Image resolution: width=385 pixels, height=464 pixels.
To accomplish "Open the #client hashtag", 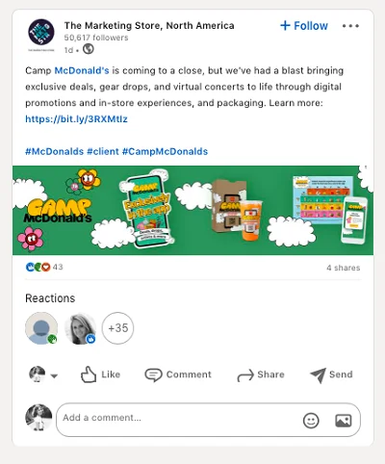I will (x=103, y=151).
